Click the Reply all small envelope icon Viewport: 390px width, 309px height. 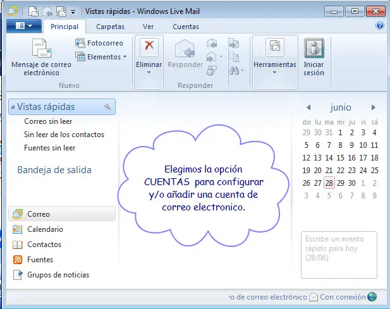(x=212, y=43)
